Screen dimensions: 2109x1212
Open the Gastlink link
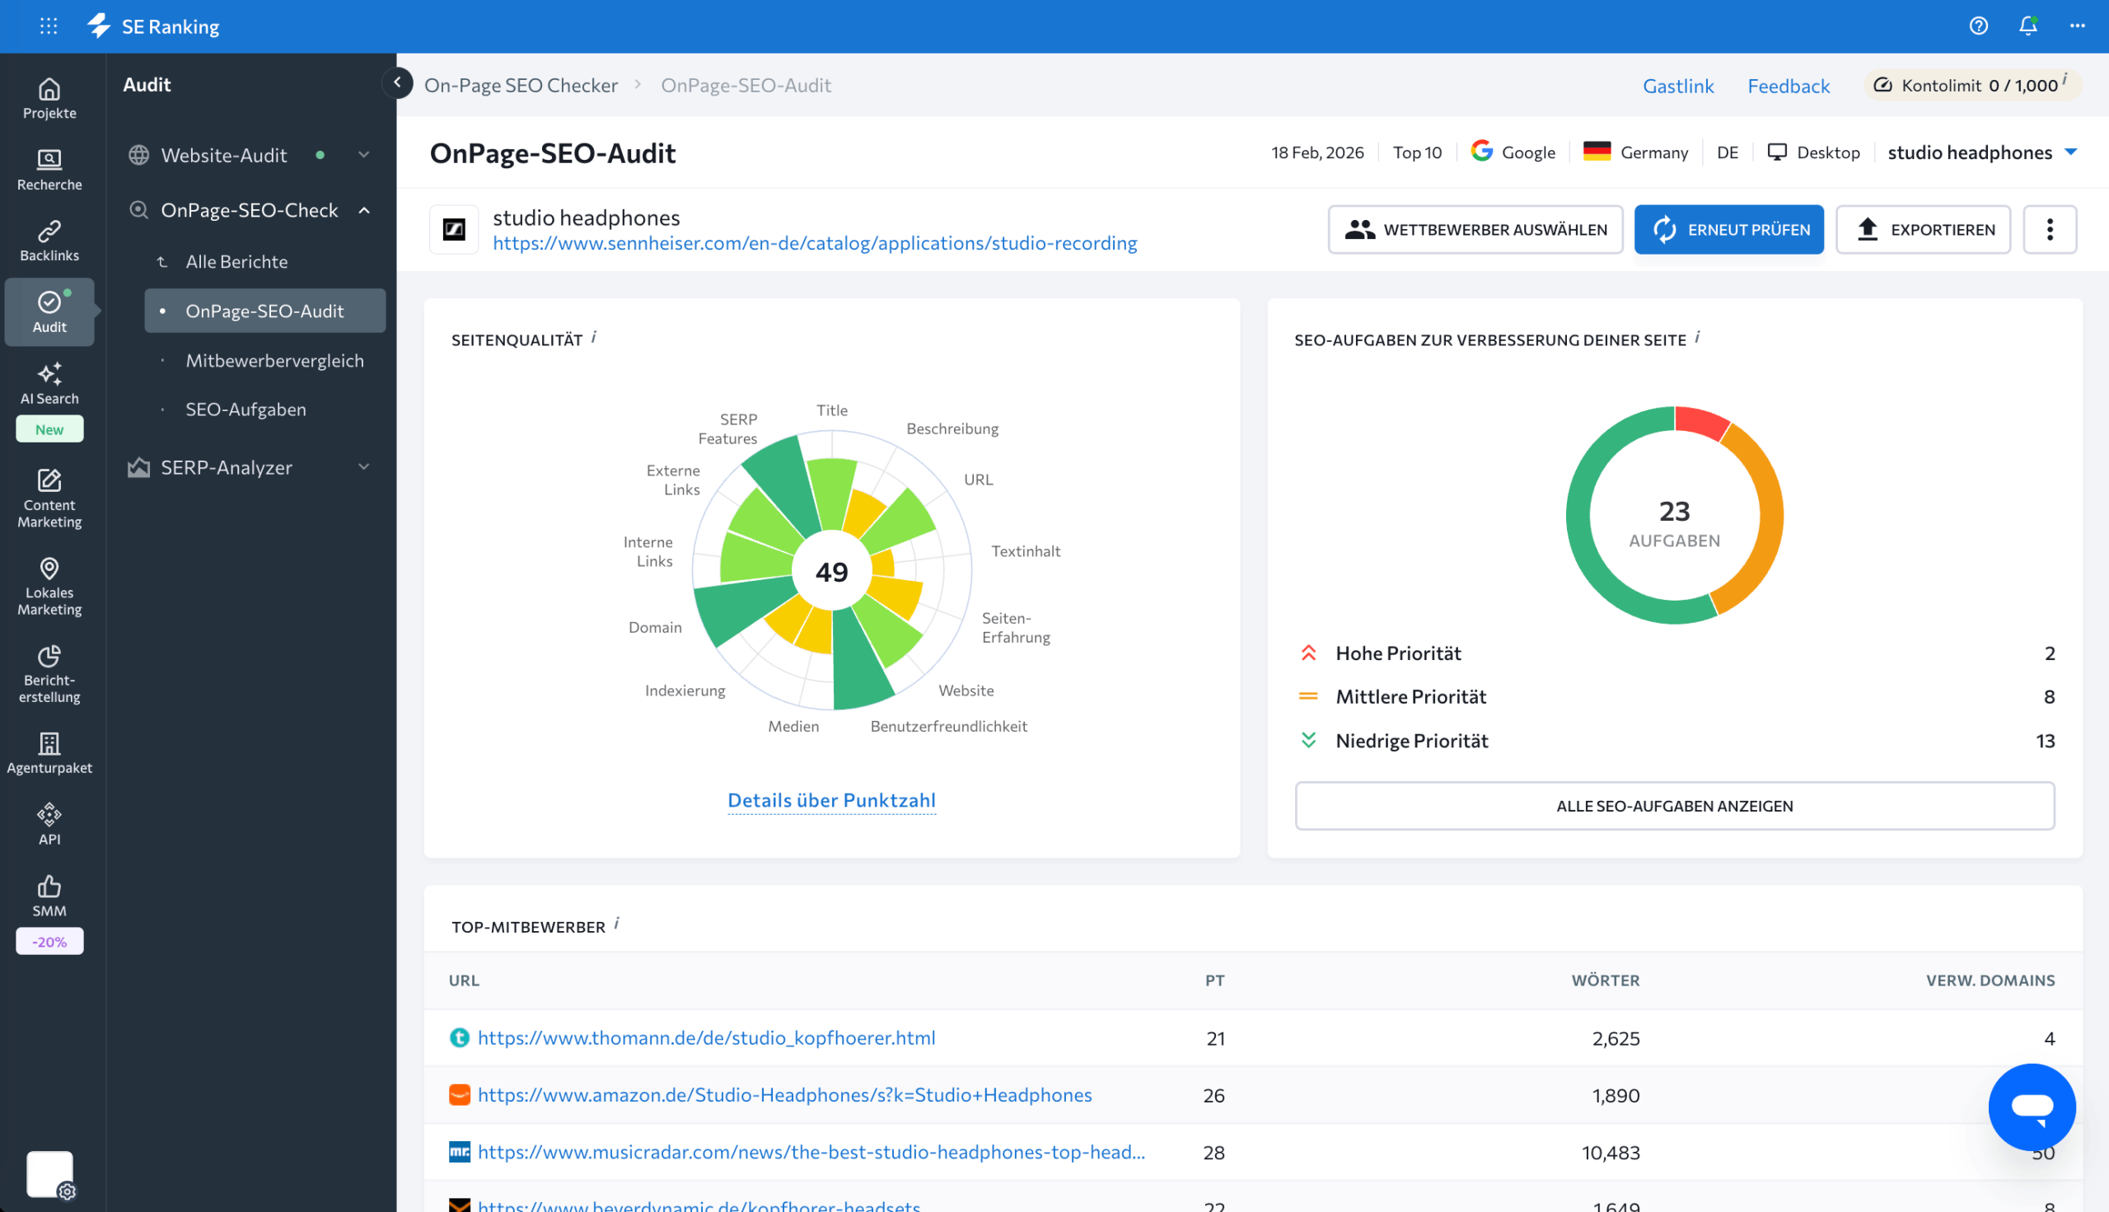coord(1678,86)
